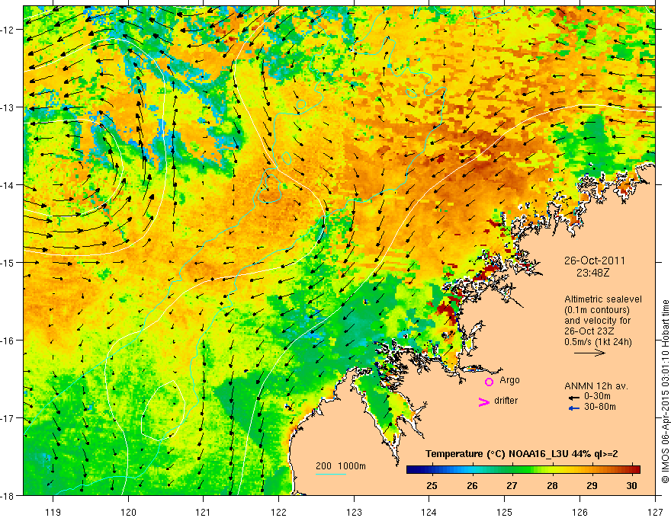Click the temperature color bar at 28
Viewport: 671px width, 518px height.
coord(552,470)
